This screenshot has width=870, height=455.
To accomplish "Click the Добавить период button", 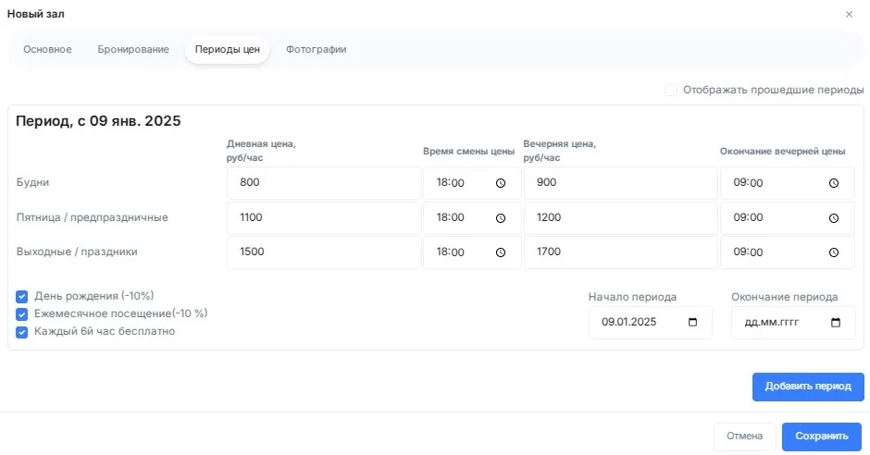I will pyautogui.click(x=808, y=387).
